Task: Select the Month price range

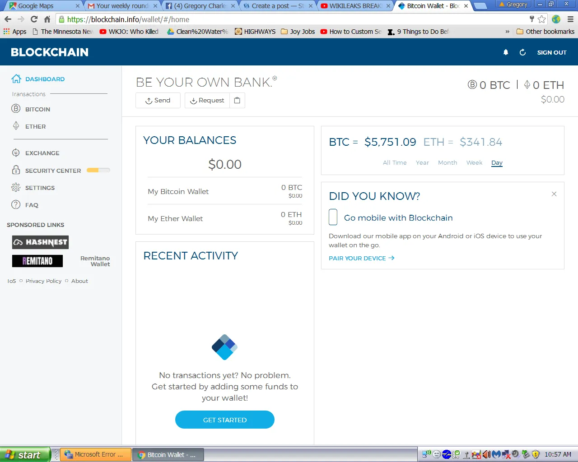Action: (x=447, y=162)
